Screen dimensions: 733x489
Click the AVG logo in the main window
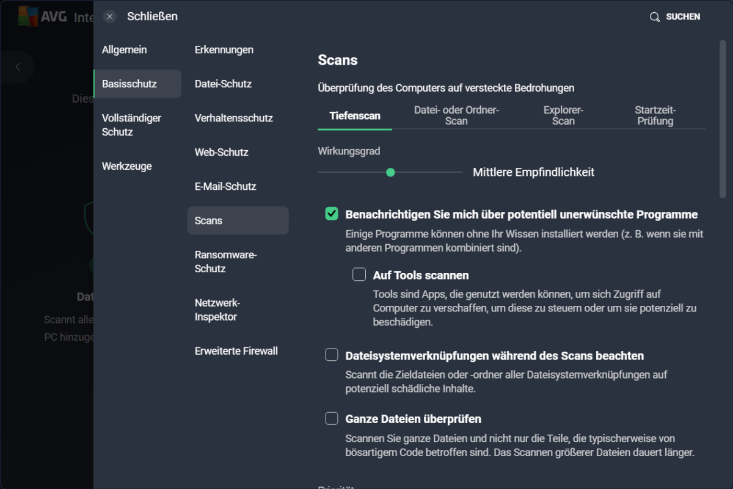[x=43, y=17]
